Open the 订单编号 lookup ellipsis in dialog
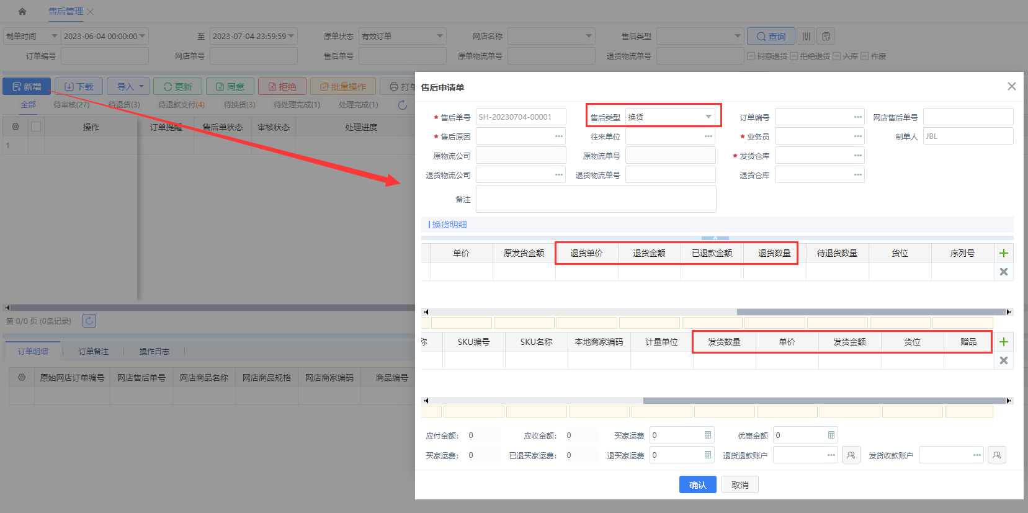The height and width of the screenshot is (513, 1028). (858, 117)
